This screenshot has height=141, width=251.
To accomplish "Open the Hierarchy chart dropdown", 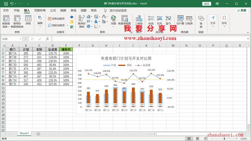I will tap(99, 17).
